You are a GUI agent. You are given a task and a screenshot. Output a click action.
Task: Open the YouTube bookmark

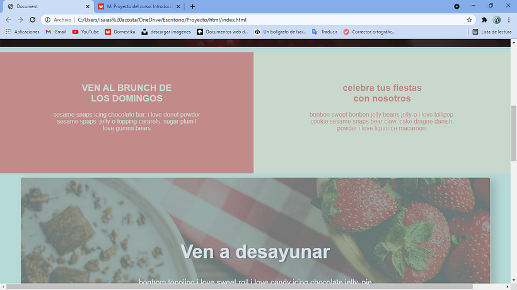click(x=85, y=32)
